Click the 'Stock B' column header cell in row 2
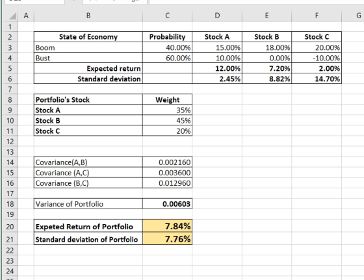The width and height of the screenshot is (364, 280). [x=266, y=37]
